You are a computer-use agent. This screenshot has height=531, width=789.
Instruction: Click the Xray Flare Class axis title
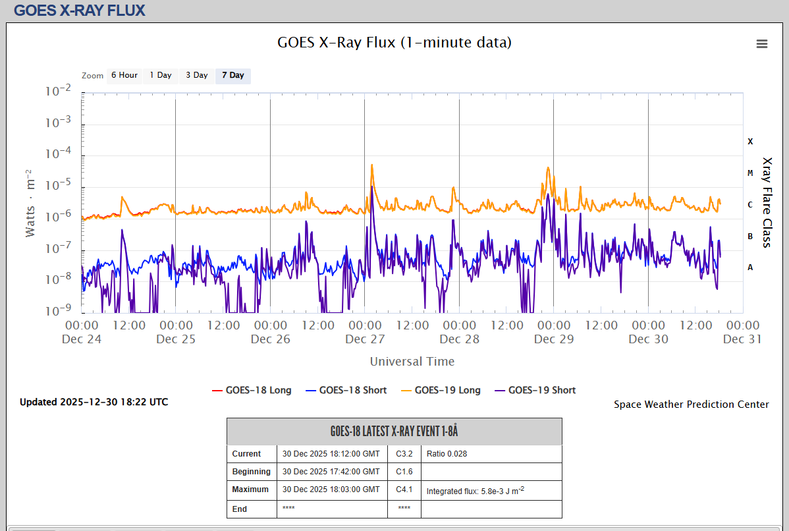click(x=767, y=202)
